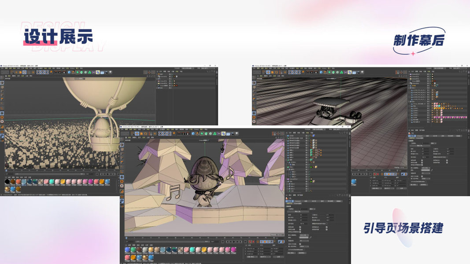Click X position field in forest window coordinates

[x=252, y=249]
